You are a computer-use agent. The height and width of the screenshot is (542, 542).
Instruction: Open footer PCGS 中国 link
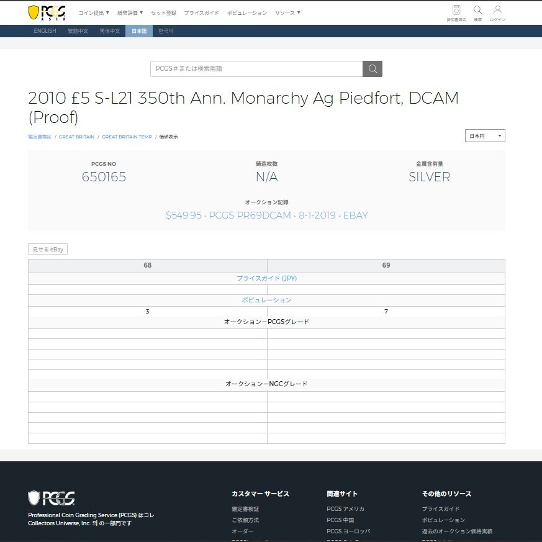coord(340,520)
